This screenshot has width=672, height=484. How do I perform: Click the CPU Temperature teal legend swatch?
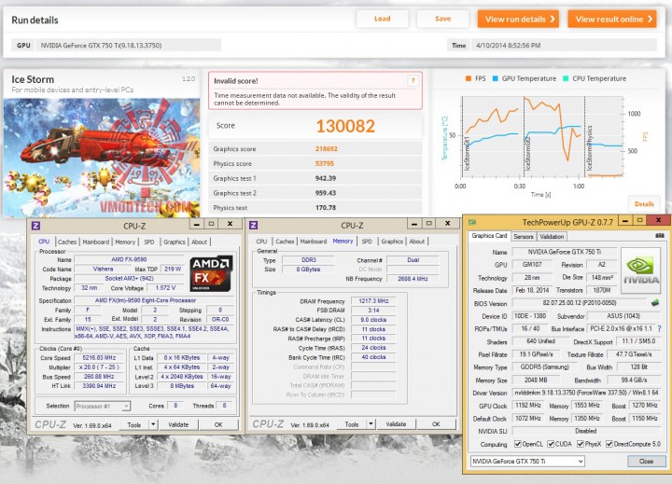[x=566, y=78]
